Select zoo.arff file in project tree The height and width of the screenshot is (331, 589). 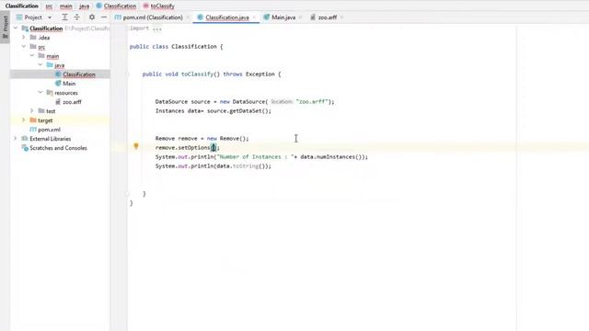(x=72, y=102)
